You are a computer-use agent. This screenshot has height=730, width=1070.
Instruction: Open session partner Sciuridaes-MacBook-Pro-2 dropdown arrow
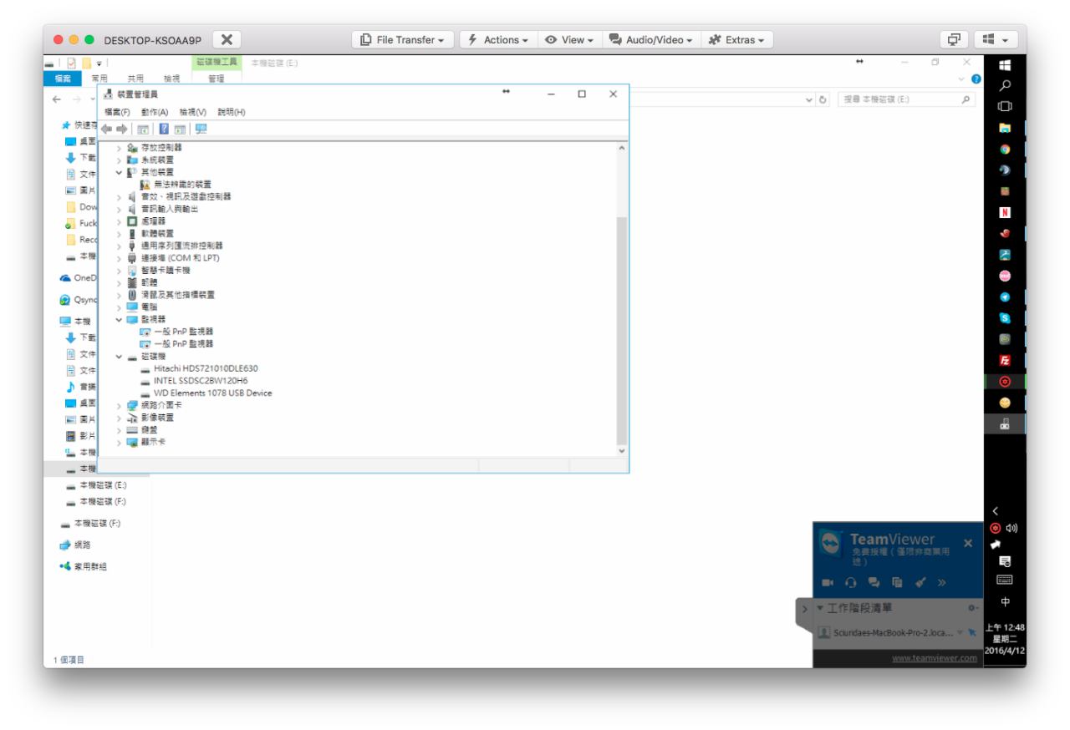tap(960, 632)
